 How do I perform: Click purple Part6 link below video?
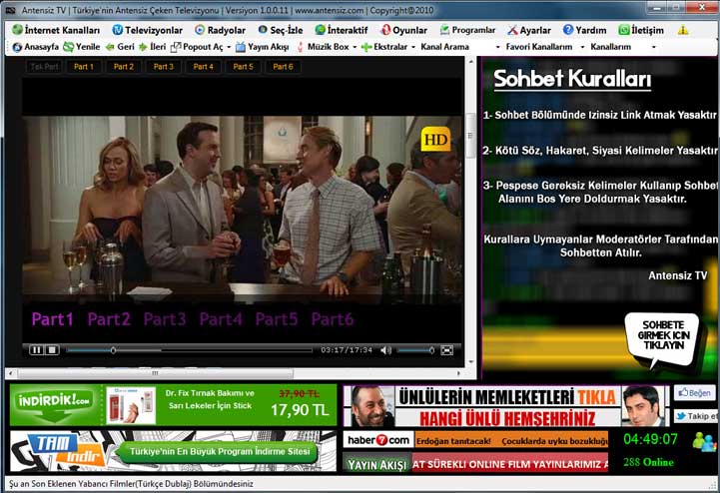point(333,319)
